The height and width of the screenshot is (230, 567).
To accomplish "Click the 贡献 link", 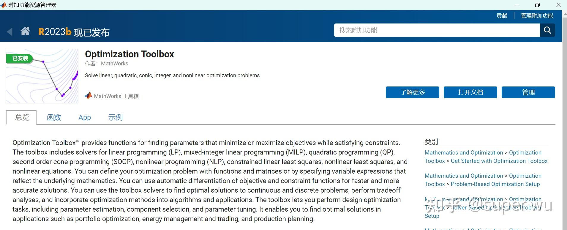I will click(502, 16).
